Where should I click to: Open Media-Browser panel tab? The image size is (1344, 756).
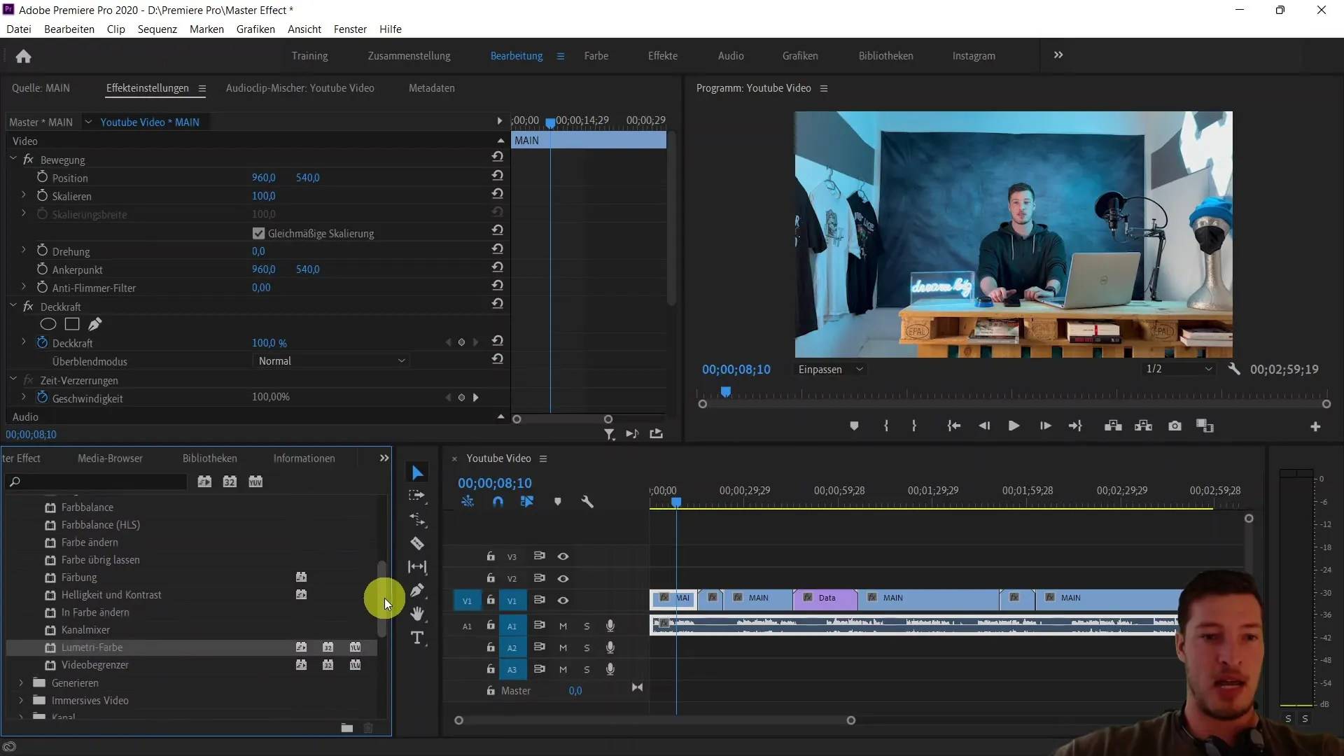click(110, 458)
